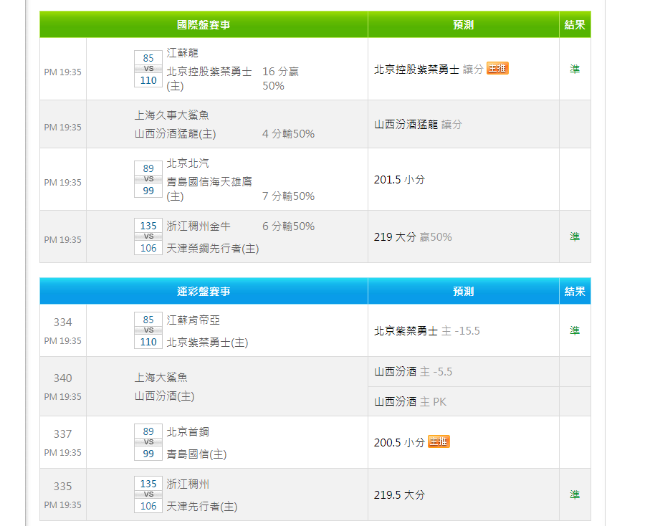Click prediction 北京紫禁勇士 主 -15.5
This screenshot has height=526, width=650.
[427, 331]
